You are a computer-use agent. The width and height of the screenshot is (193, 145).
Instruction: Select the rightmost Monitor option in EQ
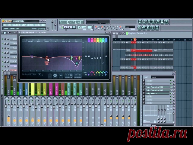pos(71,75)
